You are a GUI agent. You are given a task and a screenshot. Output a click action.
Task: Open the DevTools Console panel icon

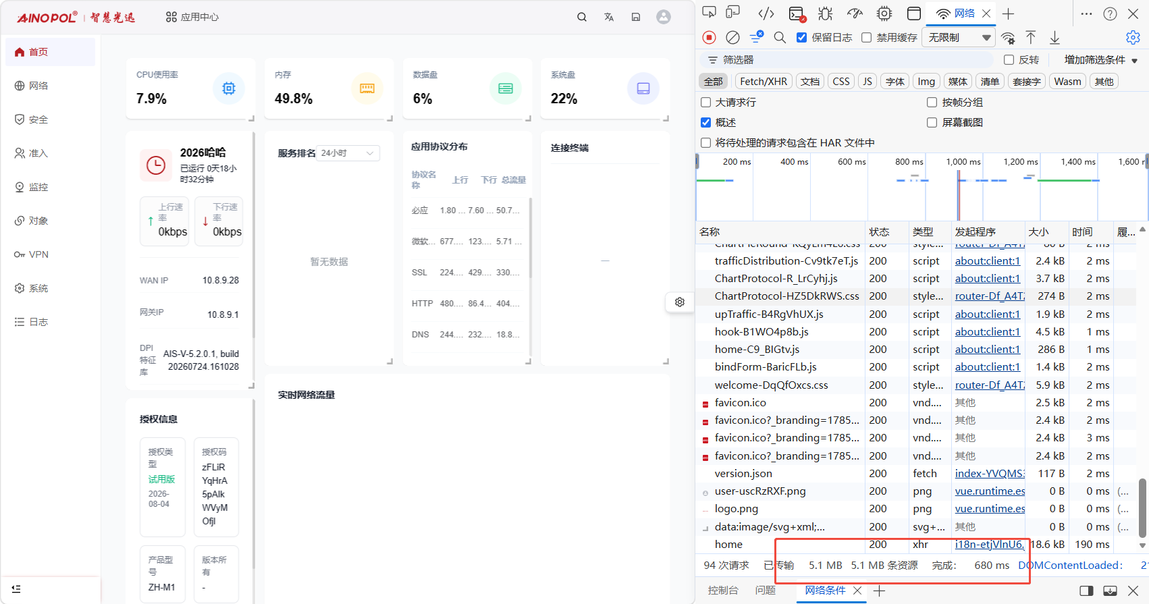(x=797, y=13)
